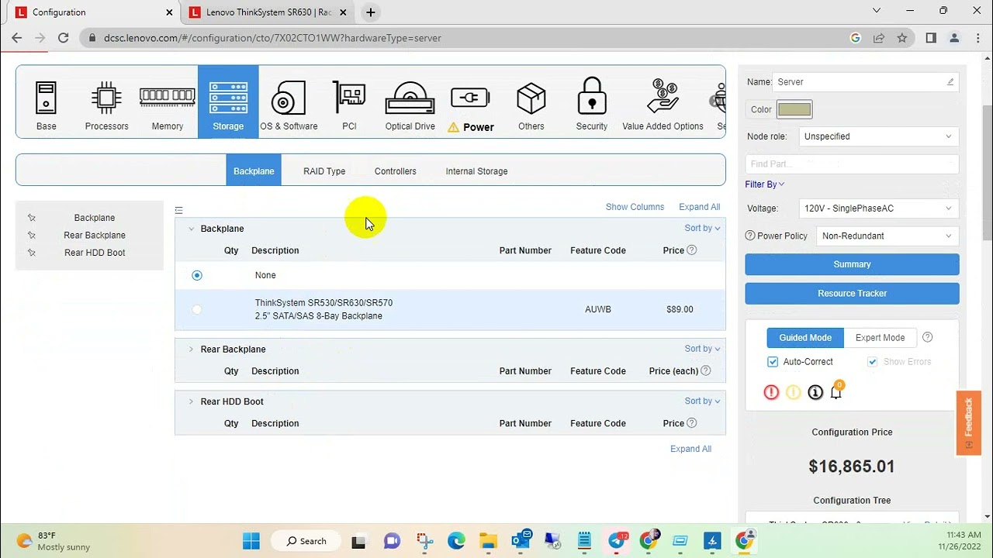
Task: Open the Value Added Options category
Action: pos(663,105)
